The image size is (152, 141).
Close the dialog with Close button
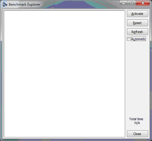pos(137,134)
